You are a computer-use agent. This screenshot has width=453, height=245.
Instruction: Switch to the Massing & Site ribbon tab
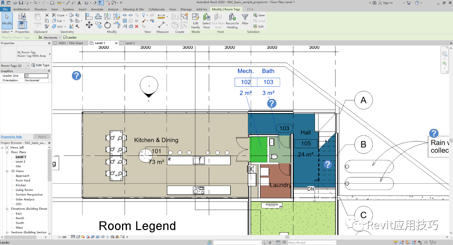tap(133, 9)
